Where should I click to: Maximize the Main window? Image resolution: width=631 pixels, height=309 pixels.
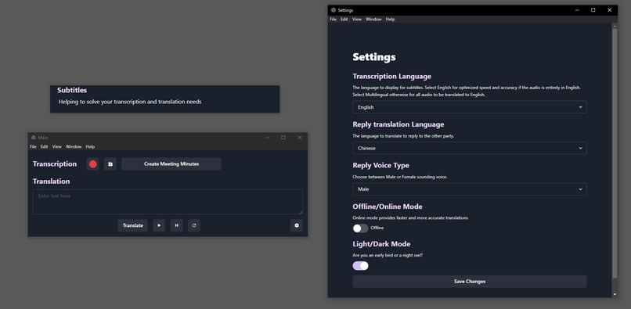pyautogui.click(x=283, y=138)
